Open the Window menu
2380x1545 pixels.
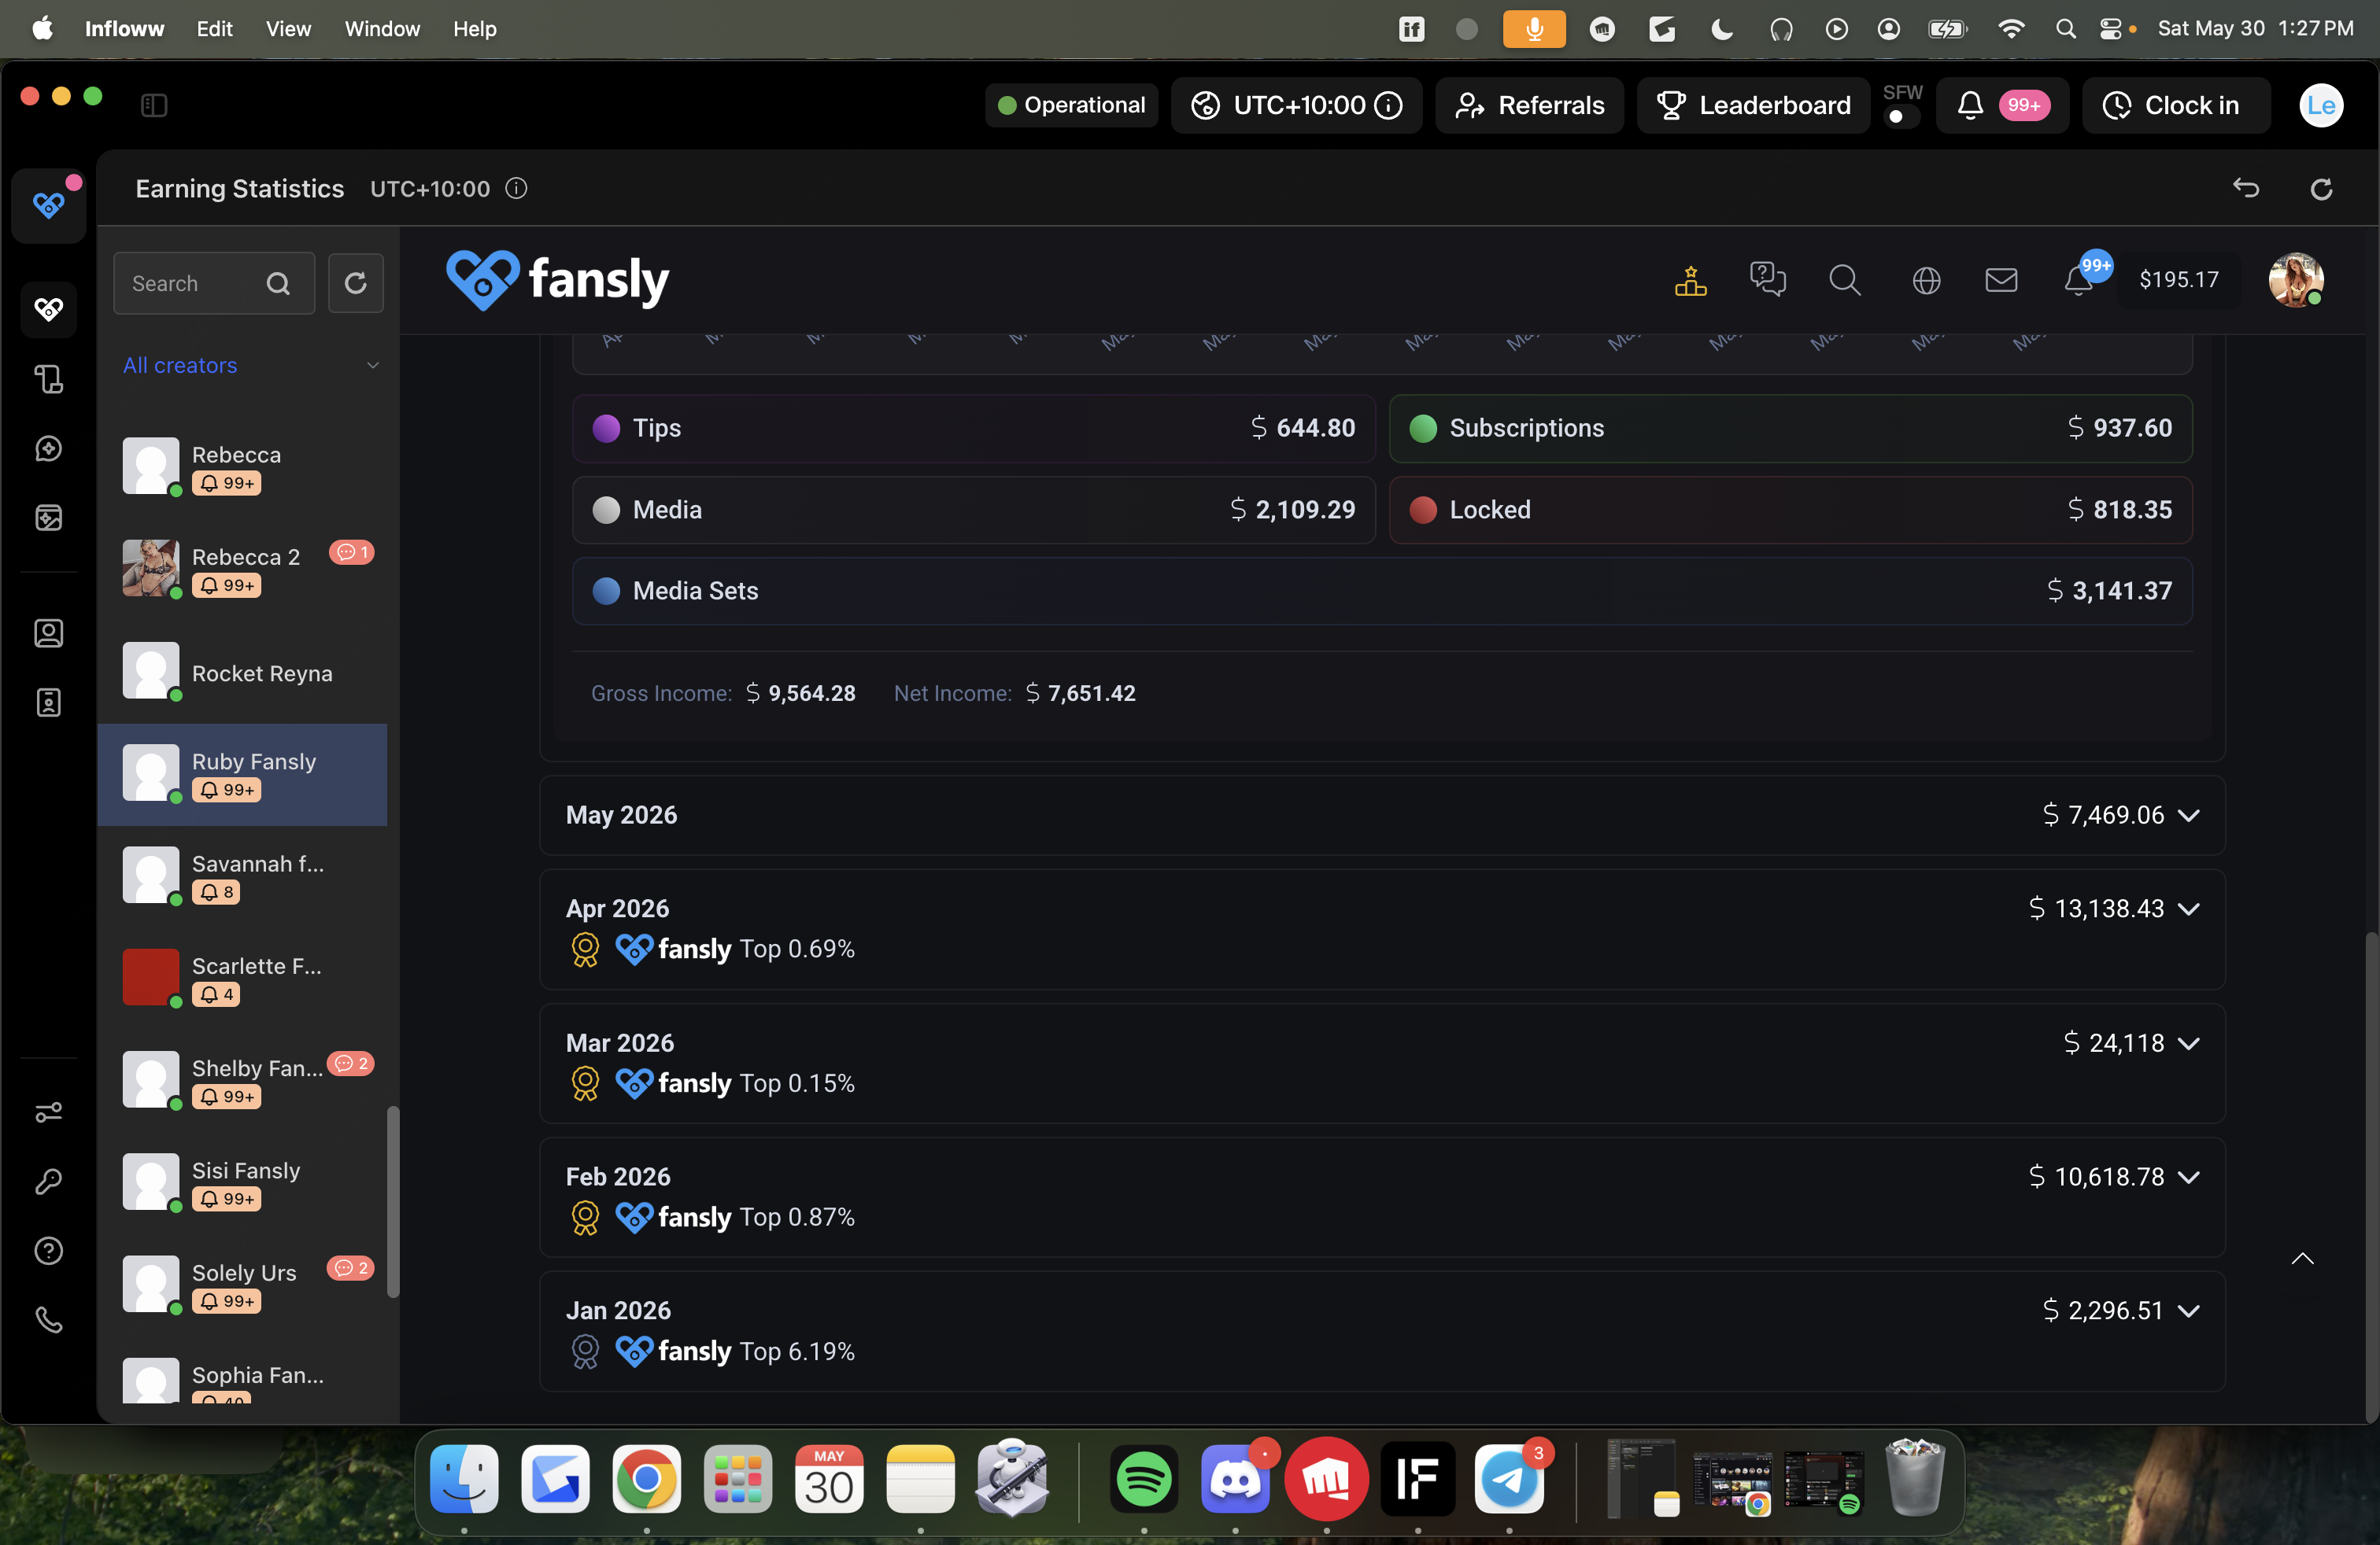point(382,29)
